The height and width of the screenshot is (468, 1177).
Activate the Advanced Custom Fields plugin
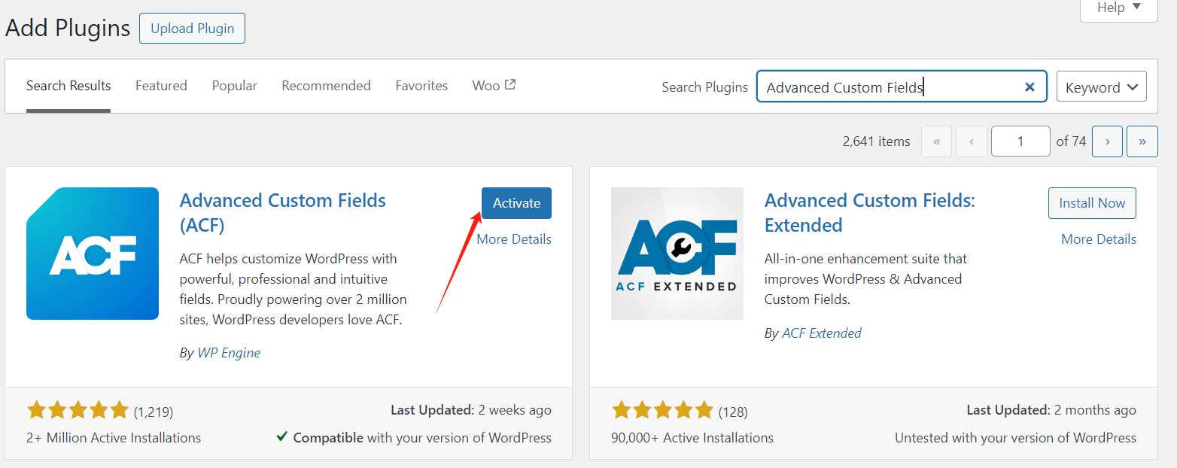pos(516,203)
